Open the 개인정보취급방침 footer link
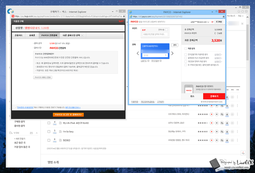 tap(147, 102)
